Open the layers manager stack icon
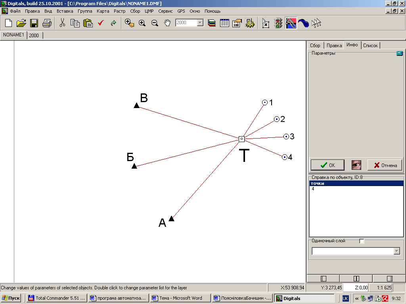406x304 pixels. (x=212, y=23)
